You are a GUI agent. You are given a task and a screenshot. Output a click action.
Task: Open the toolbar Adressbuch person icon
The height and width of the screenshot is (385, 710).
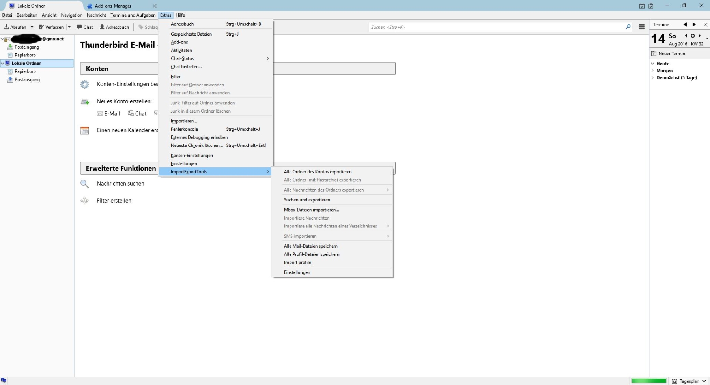[102, 27]
